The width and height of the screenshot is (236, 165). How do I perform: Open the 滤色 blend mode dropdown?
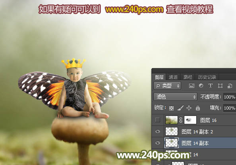(x=175, y=97)
